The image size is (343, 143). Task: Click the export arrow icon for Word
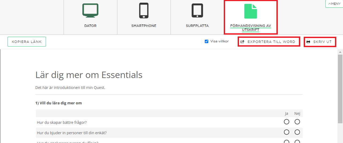pos(242,42)
